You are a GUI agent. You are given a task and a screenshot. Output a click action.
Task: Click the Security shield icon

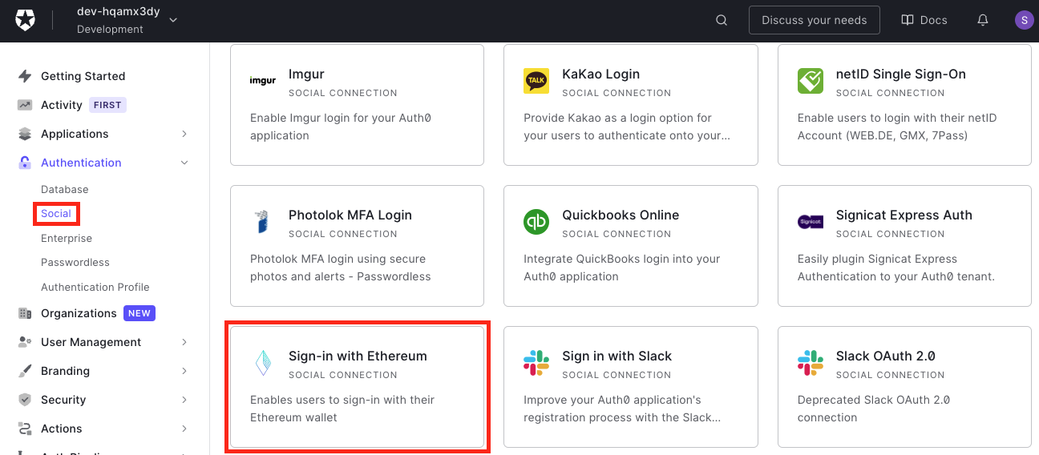pos(25,400)
